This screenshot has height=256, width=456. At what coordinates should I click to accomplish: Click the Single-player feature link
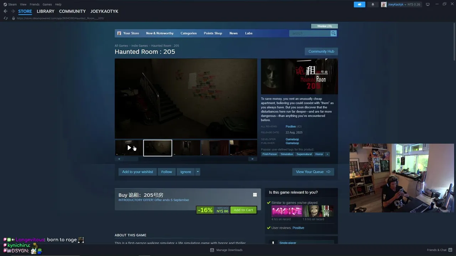coord(288,243)
